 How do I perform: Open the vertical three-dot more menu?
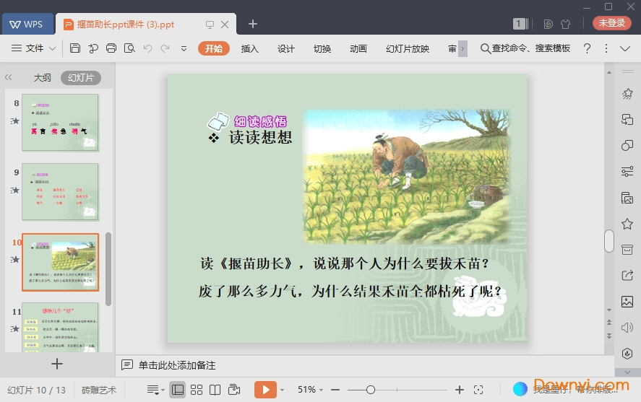point(606,48)
